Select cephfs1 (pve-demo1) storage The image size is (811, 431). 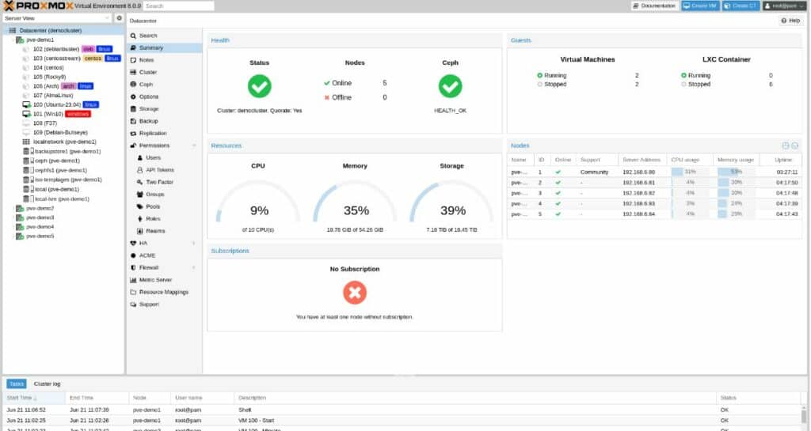60,170
